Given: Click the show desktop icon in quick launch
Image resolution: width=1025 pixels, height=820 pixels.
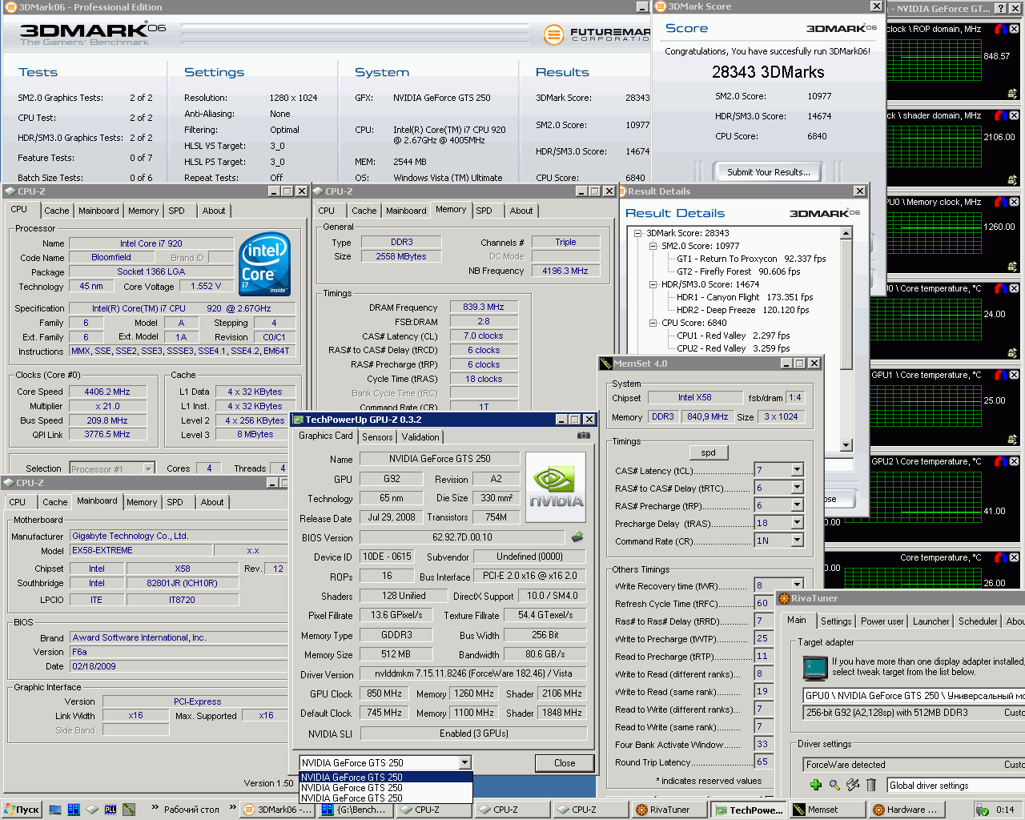Looking at the screenshot, I should point(55,810).
